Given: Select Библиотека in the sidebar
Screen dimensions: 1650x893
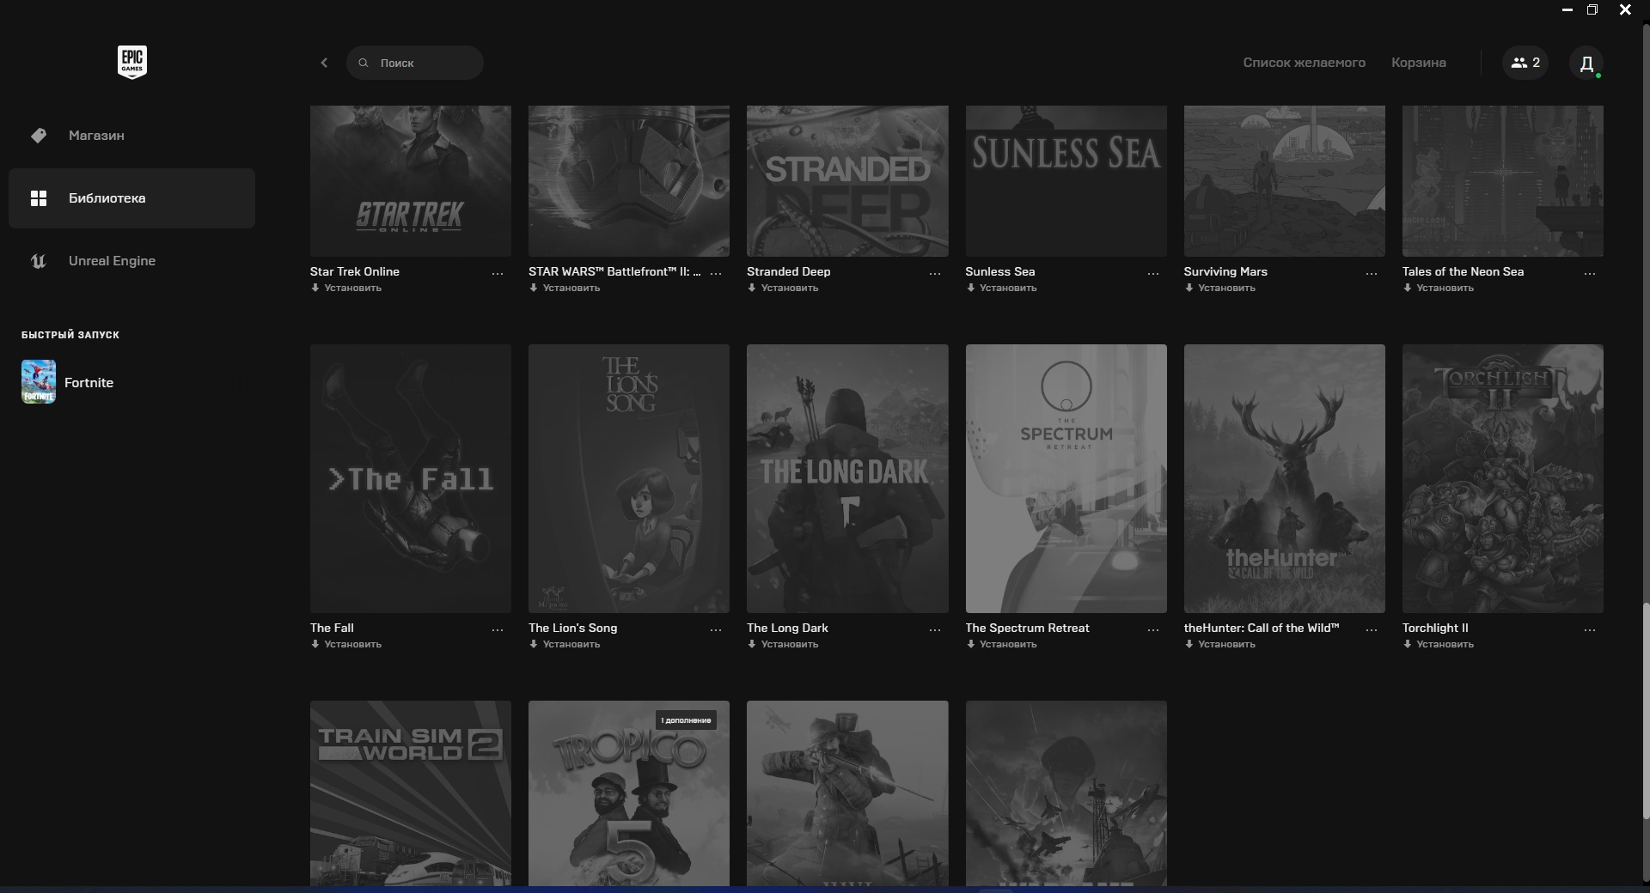Looking at the screenshot, I should click(131, 198).
